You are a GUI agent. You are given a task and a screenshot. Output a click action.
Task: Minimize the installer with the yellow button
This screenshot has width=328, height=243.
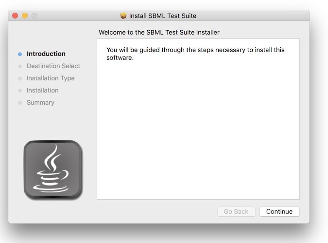pyautogui.click(x=25, y=16)
